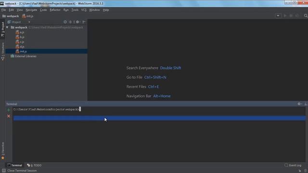Toggle the 1: Project side tool window tab
308x173 pixels.
click(x=2, y=29)
